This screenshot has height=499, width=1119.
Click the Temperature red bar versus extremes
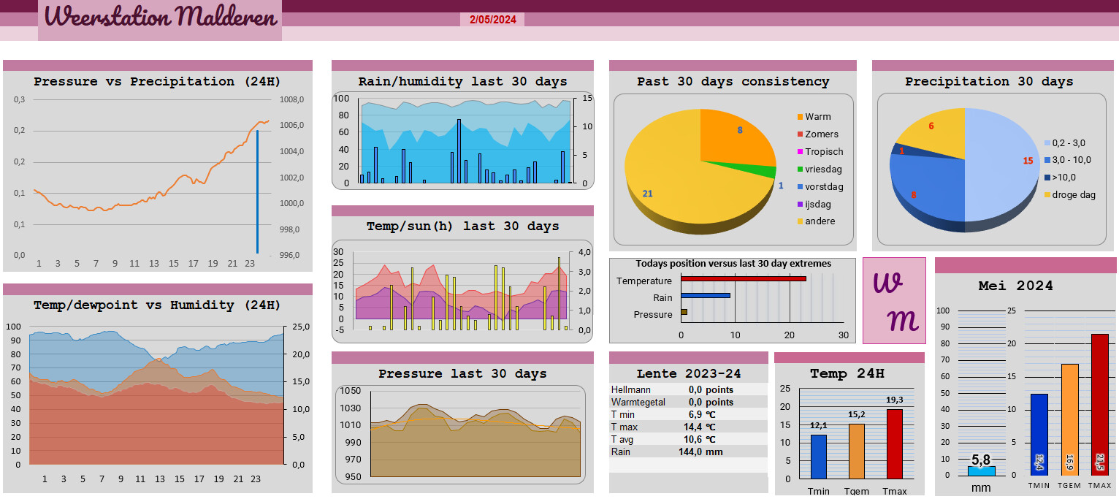click(x=744, y=278)
